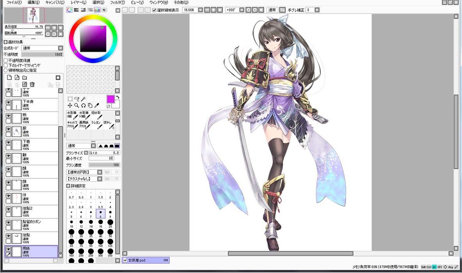Open the 合成モード dropdown arrow

(x=60, y=48)
